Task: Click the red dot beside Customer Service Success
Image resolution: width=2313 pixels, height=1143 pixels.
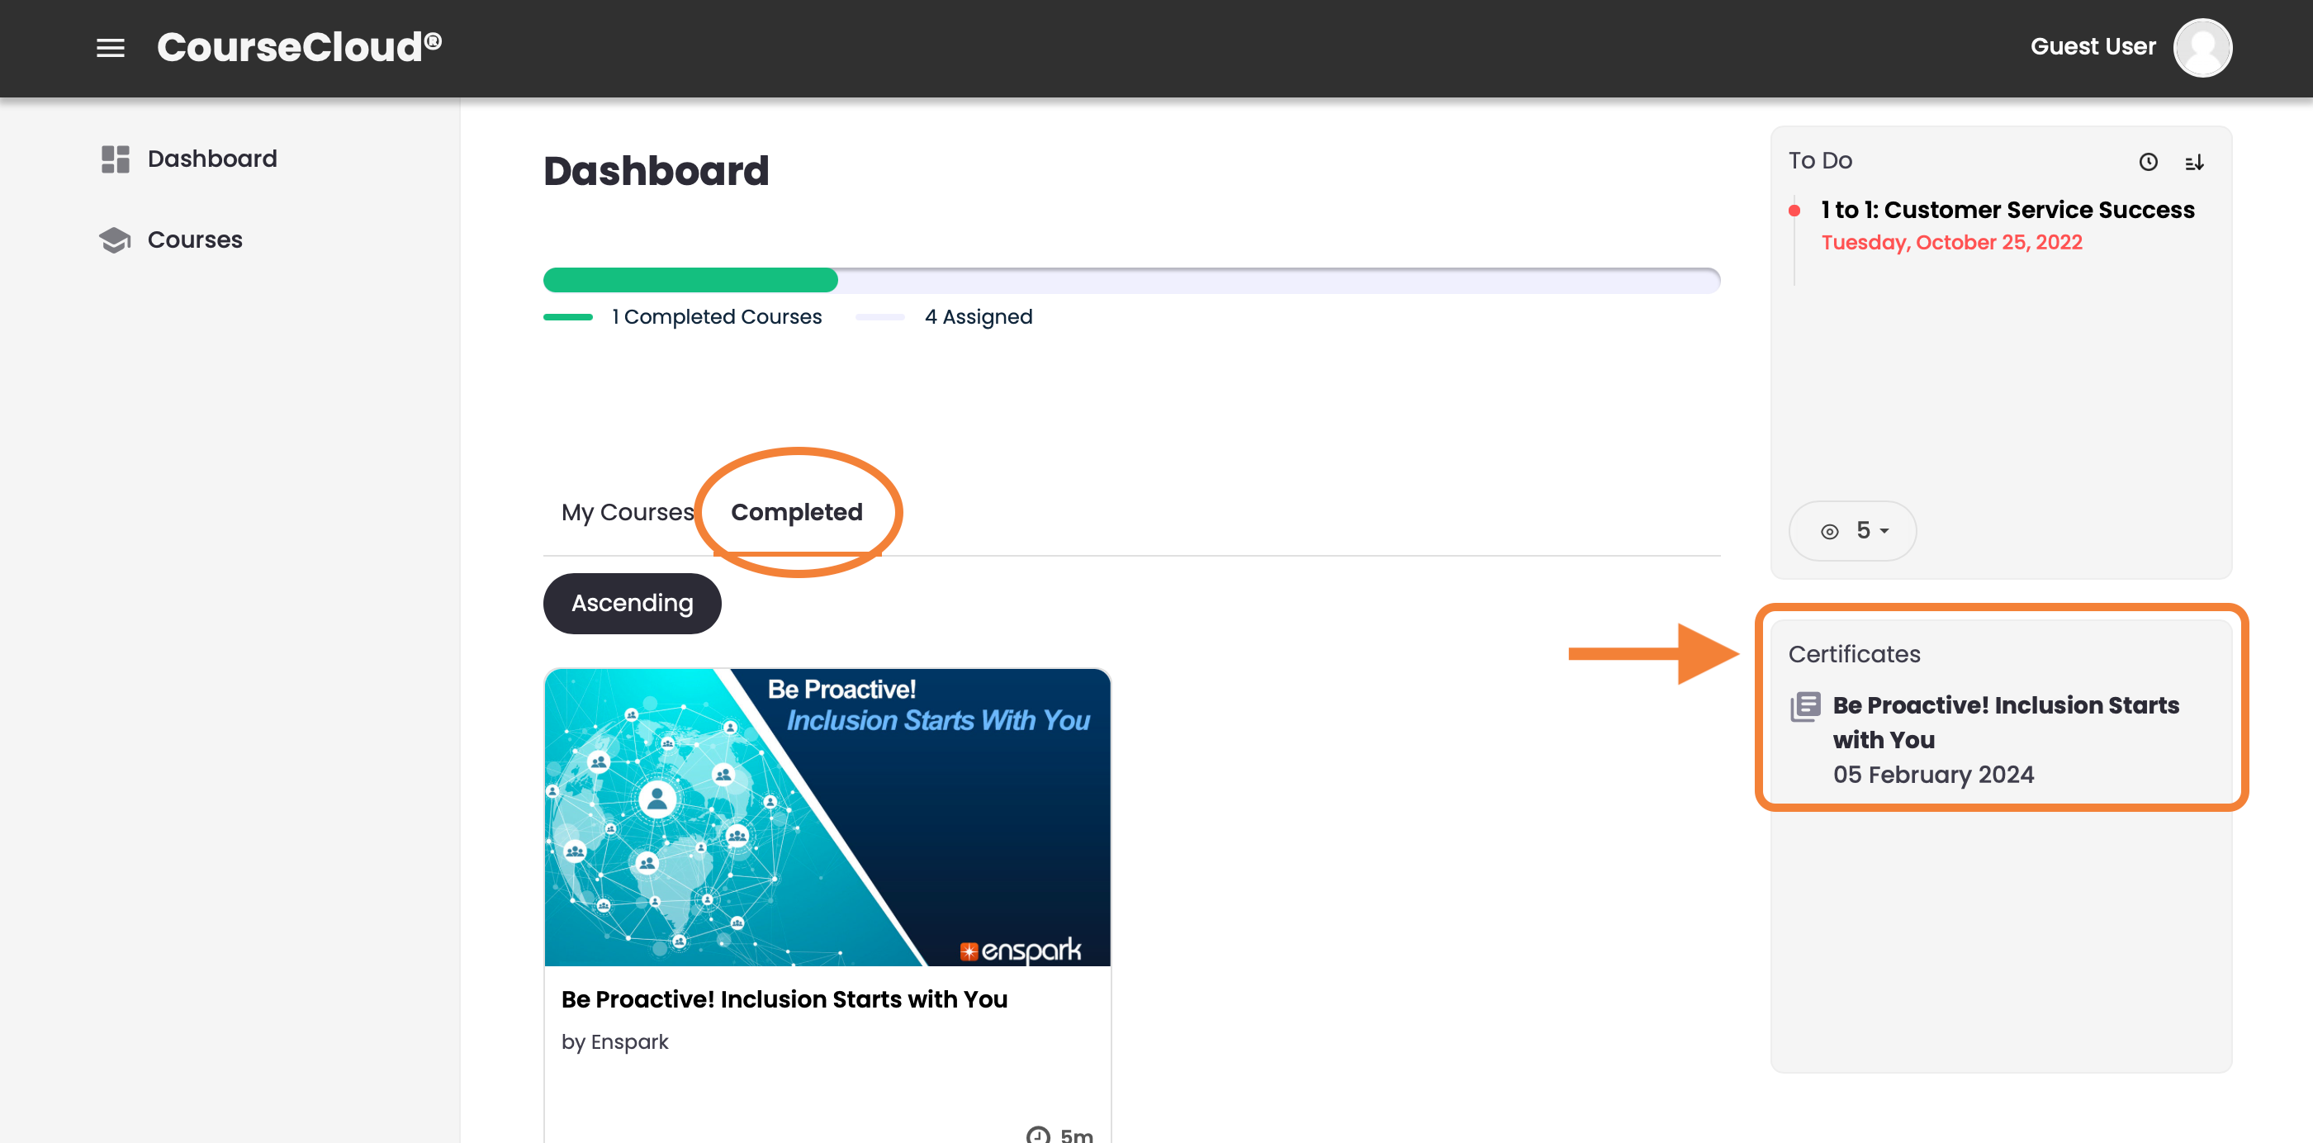Action: tap(1795, 210)
